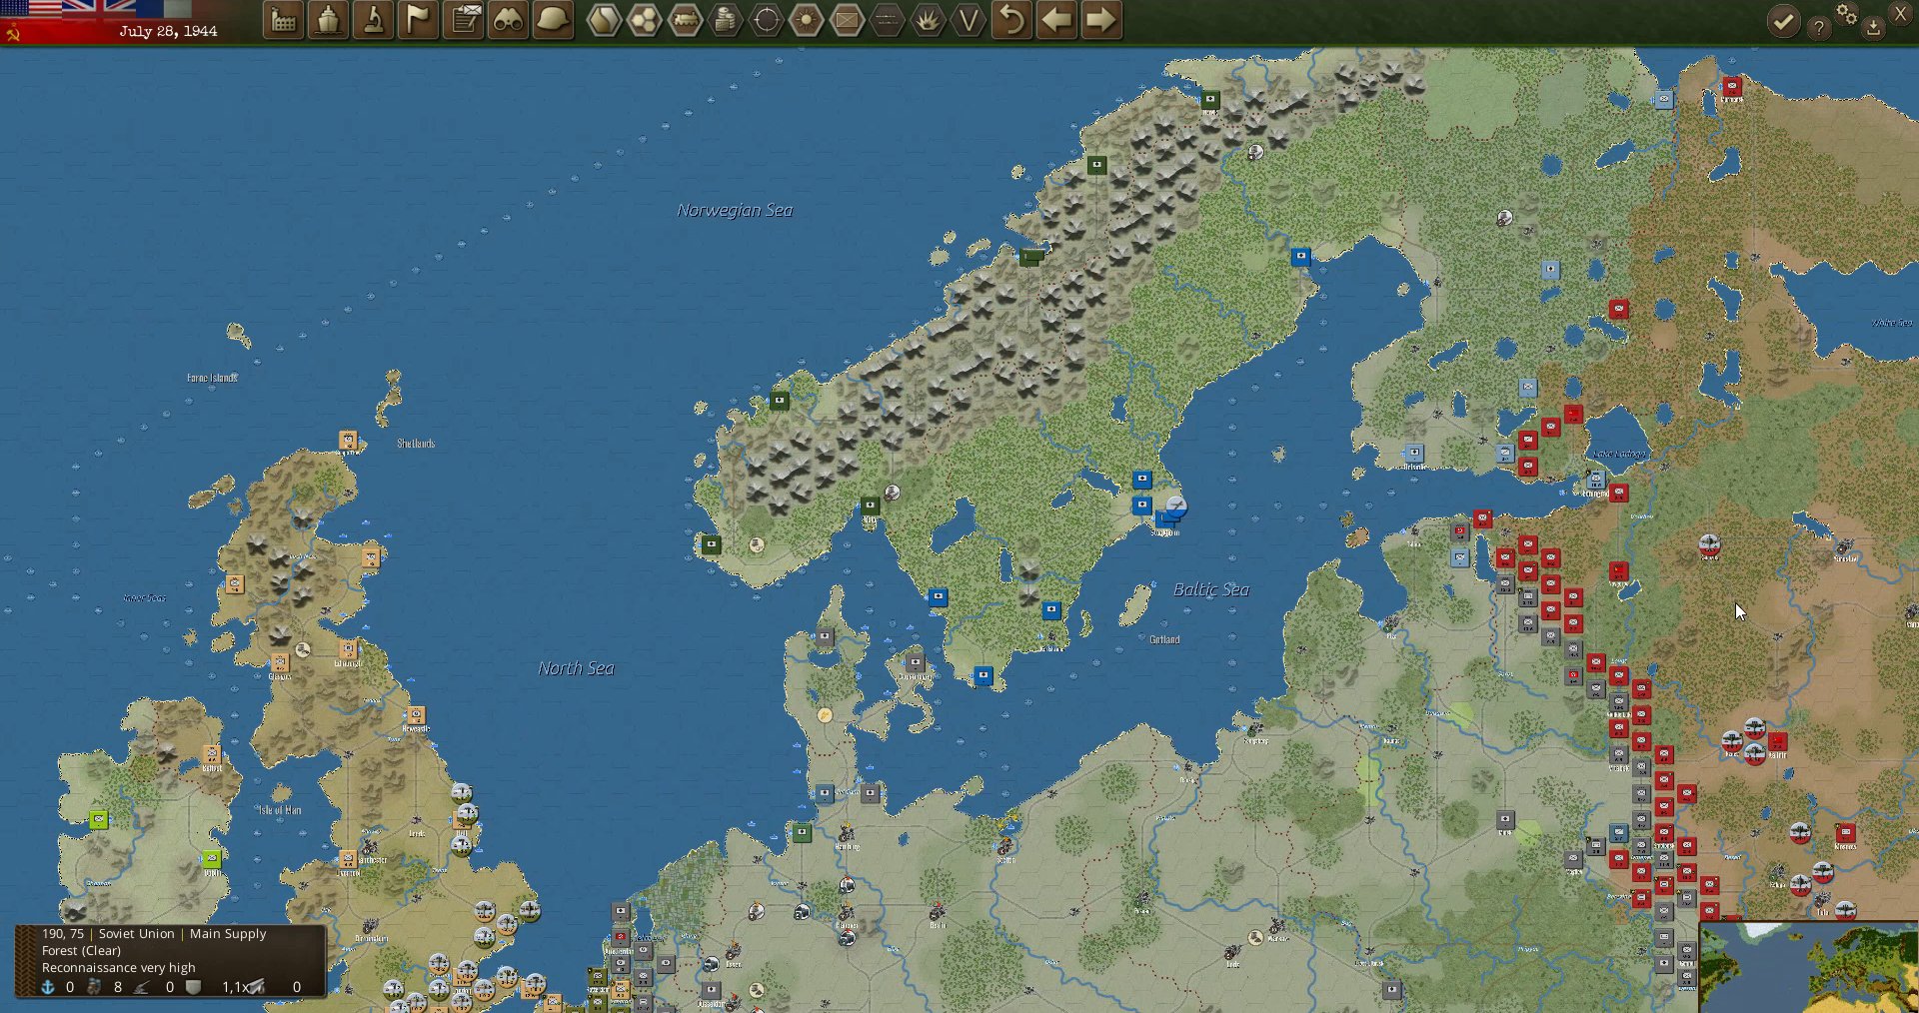The image size is (1919, 1013).
Task: Toggle the front line barbed-wire overlay
Action: pyautogui.click(x=888, y=20)
